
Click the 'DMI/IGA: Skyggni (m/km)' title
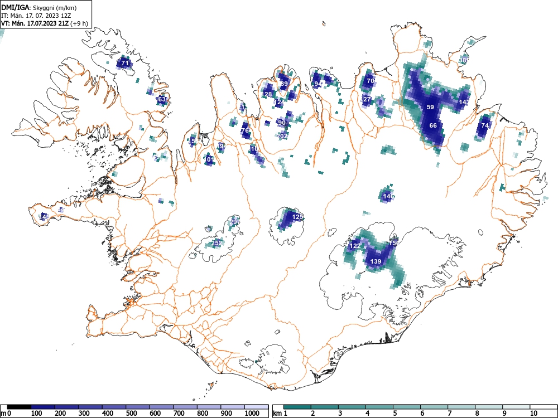point(39,7)
